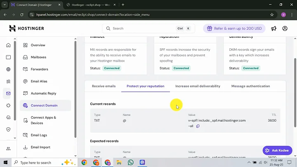Switch to Hostinger reclipt.shop WordPress browser tab
The width and height of the screenshot is (297, 167).
(90, 5)
